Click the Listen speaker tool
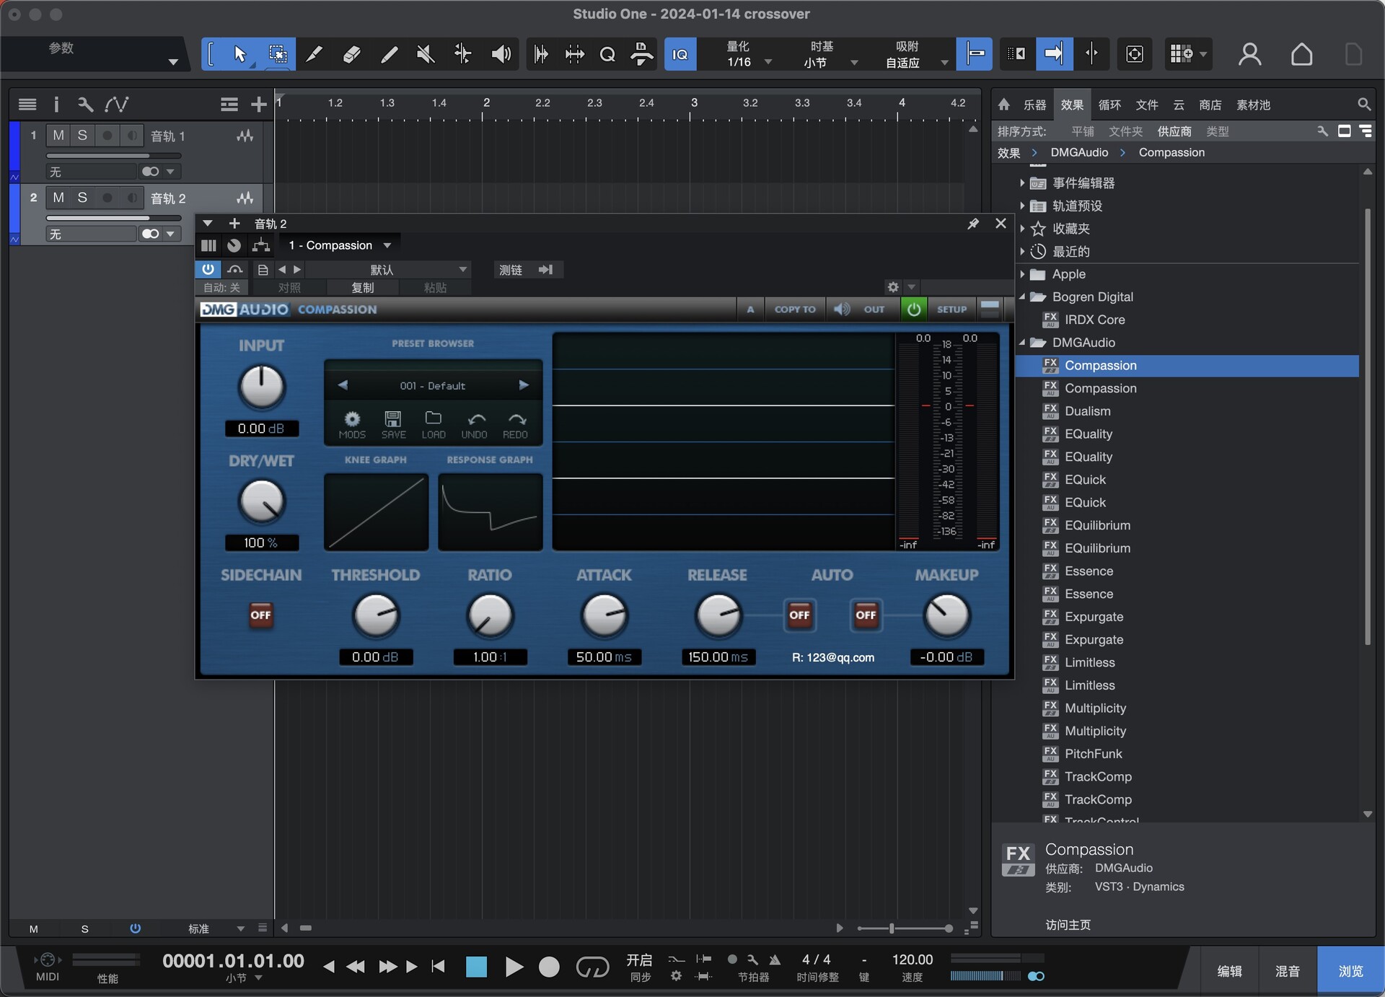Viewport: 1385px width, 997px height. coord(501,54)
